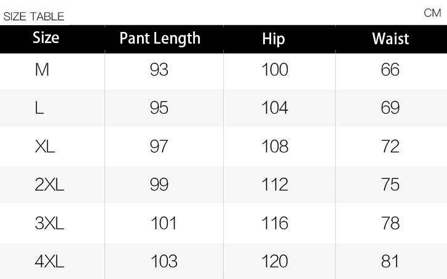Select the XL size row label
447x279 pixels.
[x=45, y=146]
